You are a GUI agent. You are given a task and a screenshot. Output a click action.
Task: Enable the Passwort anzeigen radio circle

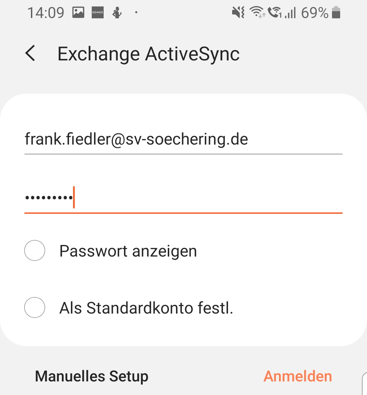(x=35, y=250)
